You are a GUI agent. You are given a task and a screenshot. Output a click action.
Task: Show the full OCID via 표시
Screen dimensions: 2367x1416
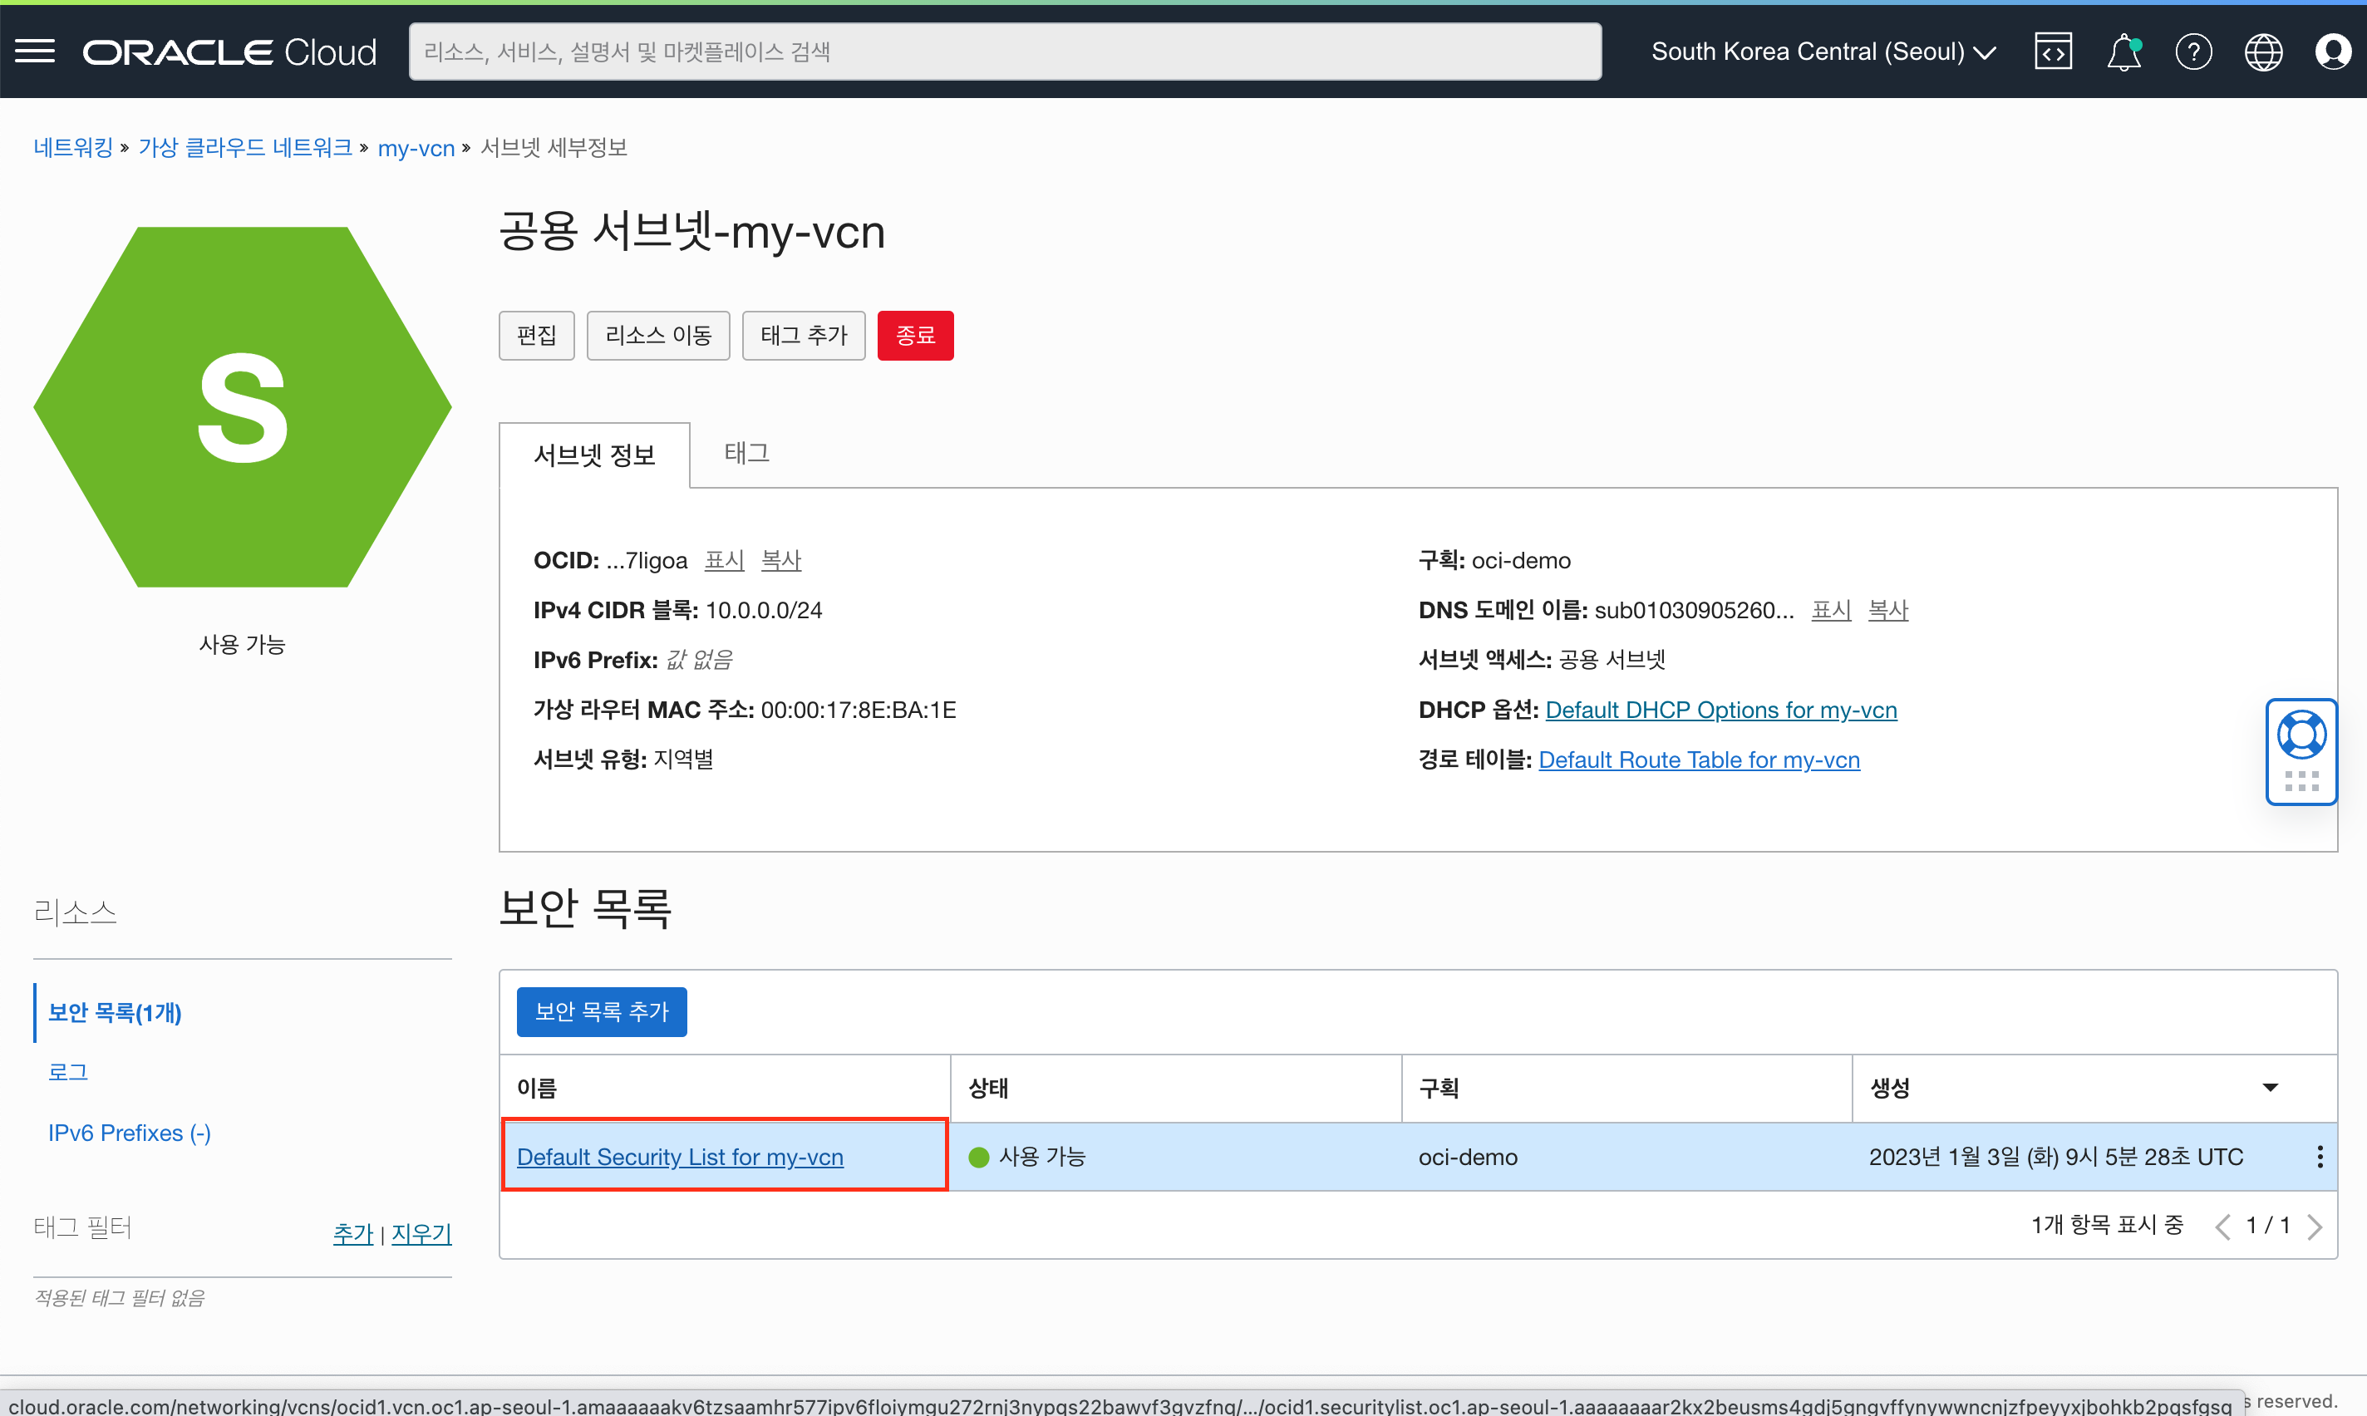pos(724,560)
